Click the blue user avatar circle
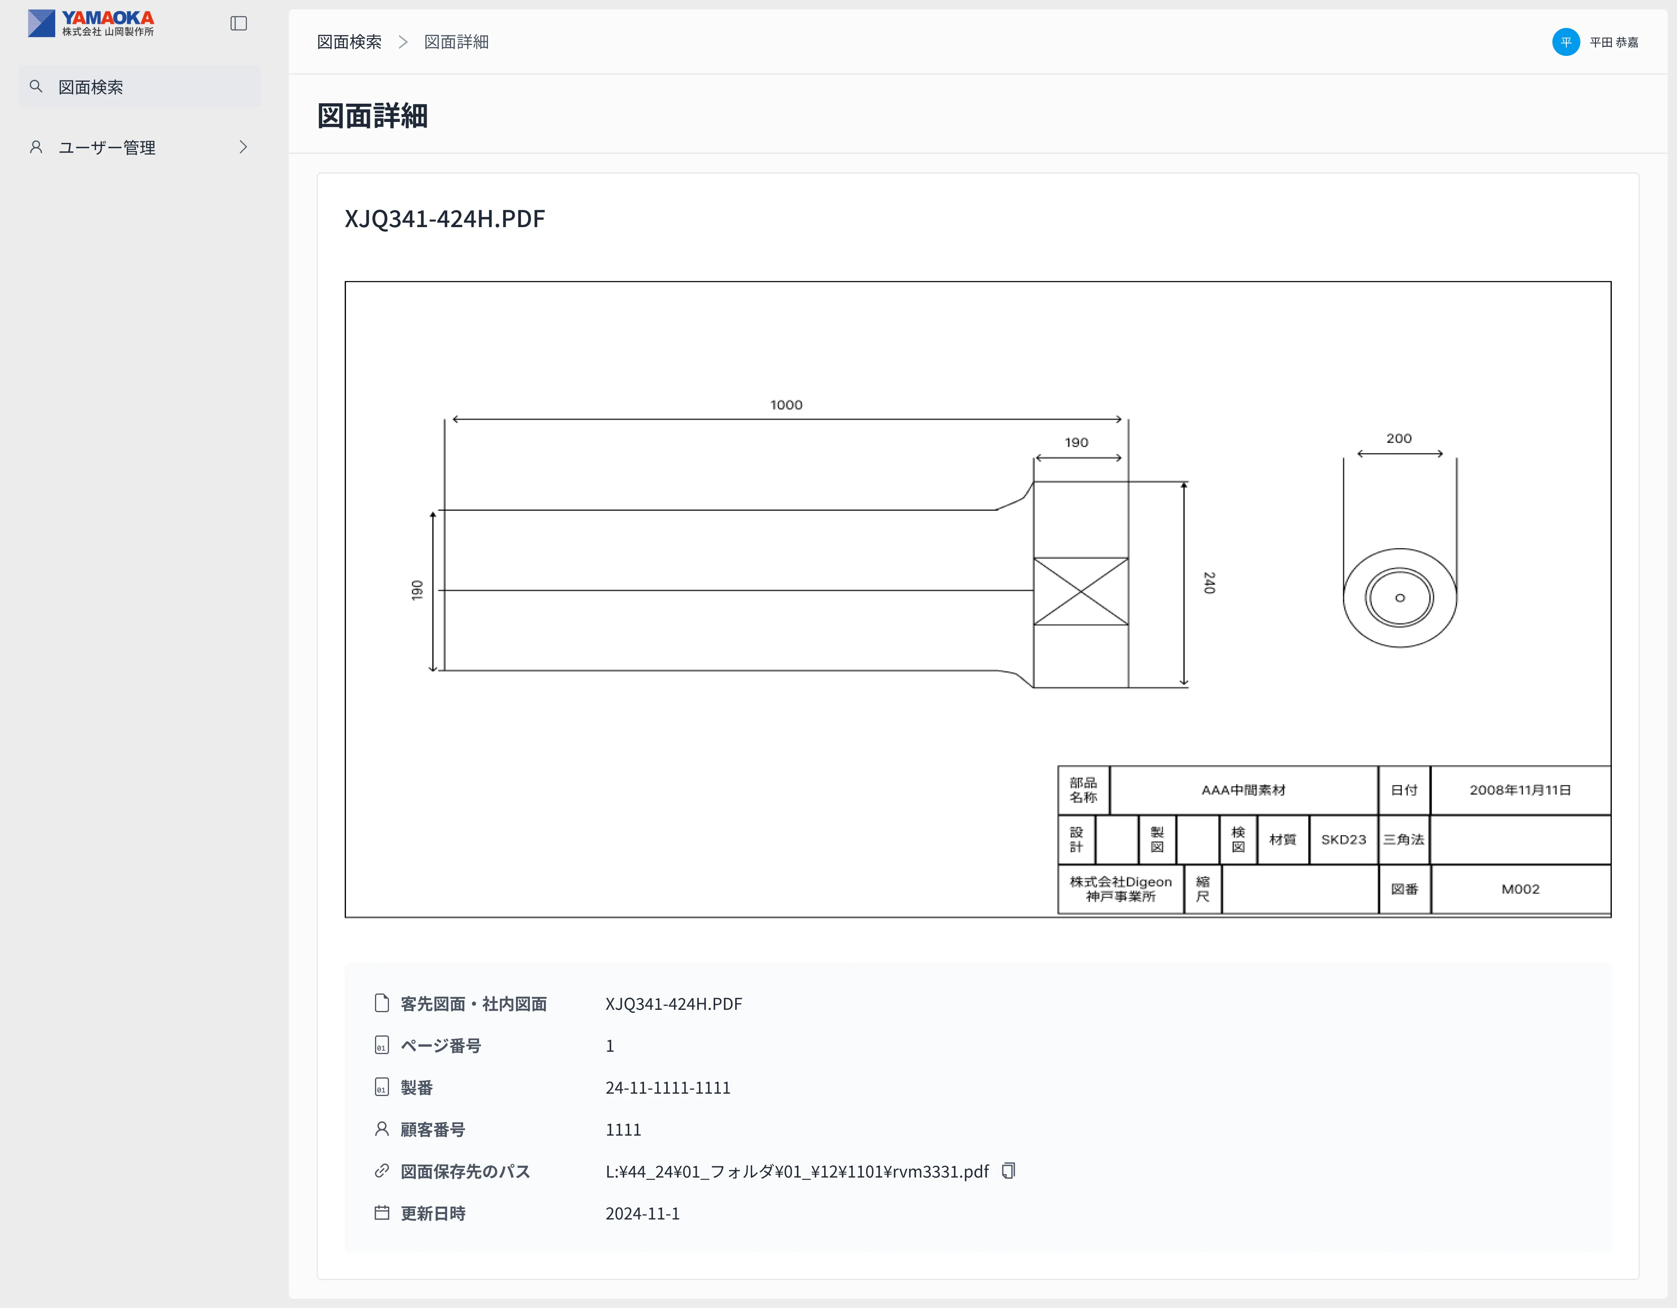The width and height of the screenshot is (1677, 1308). [1566, 42]
